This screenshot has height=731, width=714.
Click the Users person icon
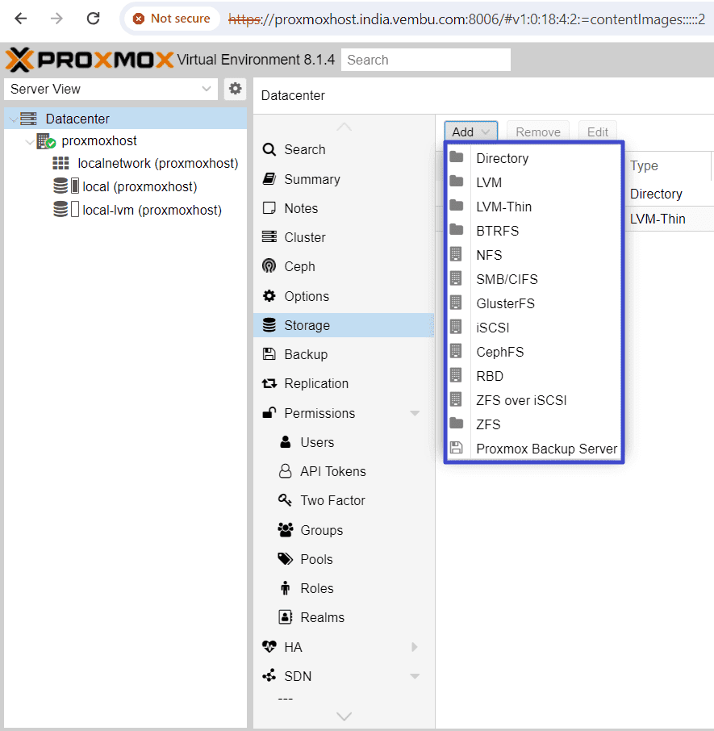(x=286, y=442)
